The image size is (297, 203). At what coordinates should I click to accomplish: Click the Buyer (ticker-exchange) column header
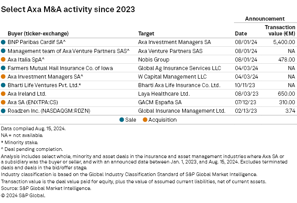tap(38, 33)
